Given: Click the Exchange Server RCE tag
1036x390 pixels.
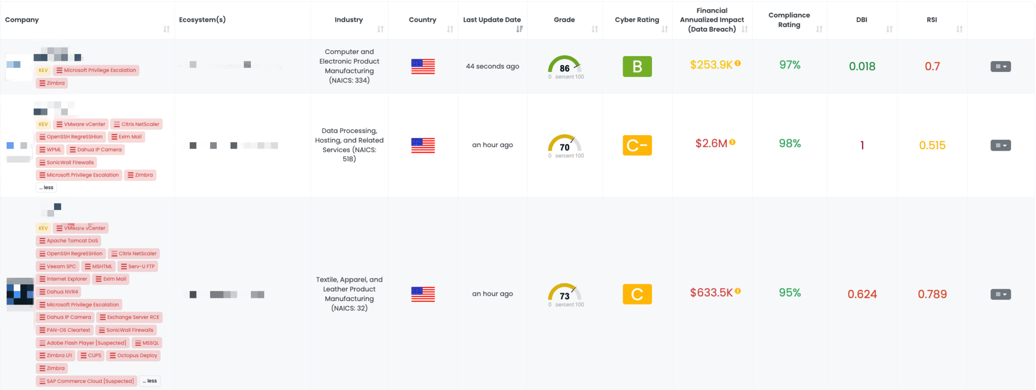Looking at the screenshot, I should coord(129,317).
